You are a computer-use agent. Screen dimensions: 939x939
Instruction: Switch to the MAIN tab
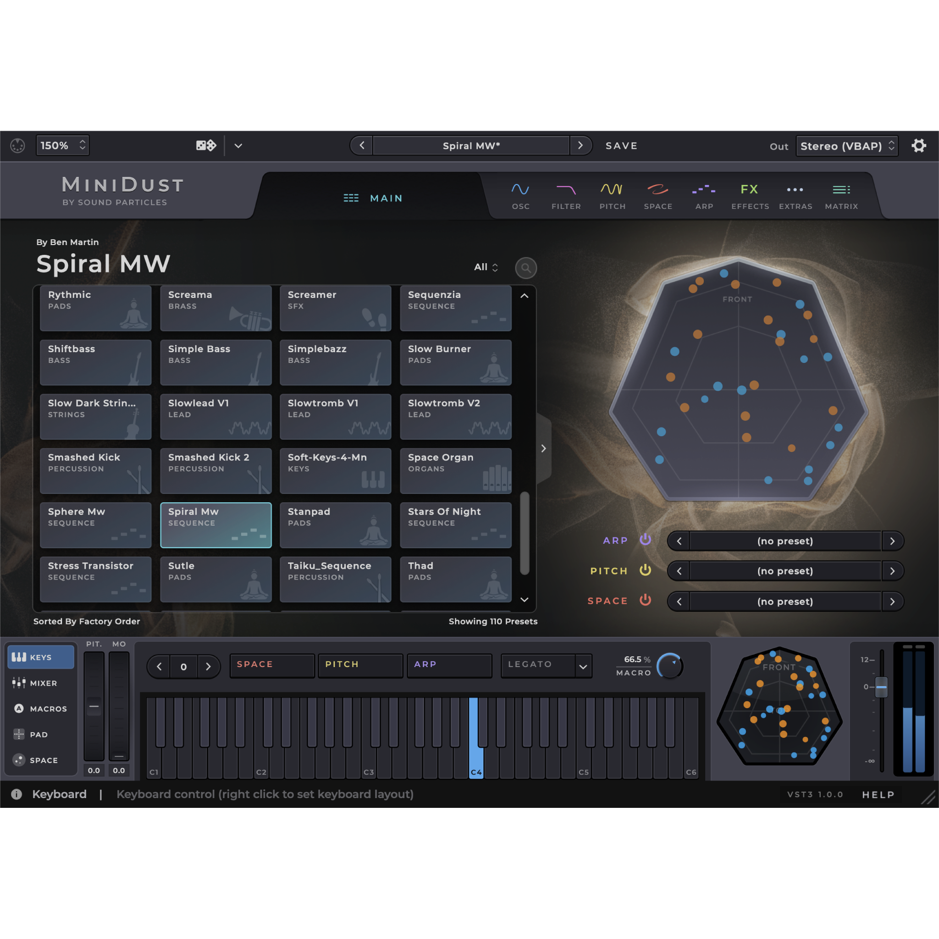click(x=373, y=198)
